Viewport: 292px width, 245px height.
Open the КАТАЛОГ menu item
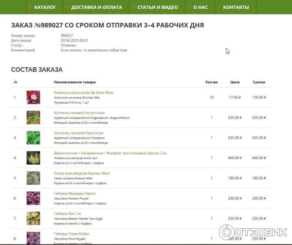(45, 7)
